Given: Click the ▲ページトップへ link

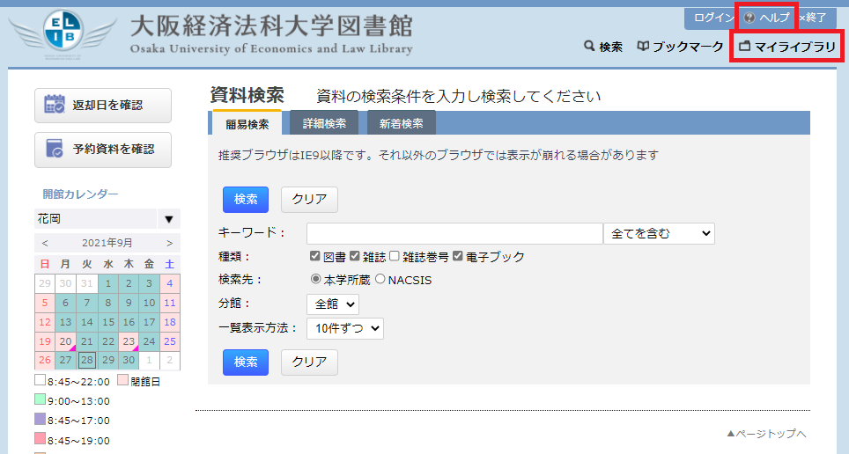Looking at the screenshot, I should tap(766, 434).
